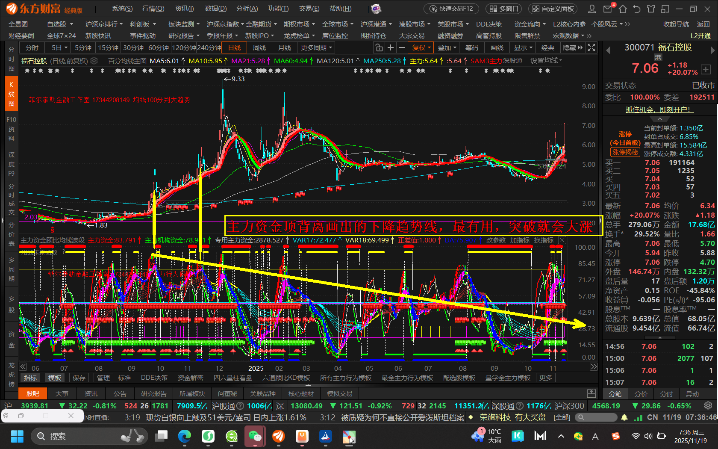Pop out the bottom info panel icon
The height and width of the screenshot is (449, 718).
point(591,393)
